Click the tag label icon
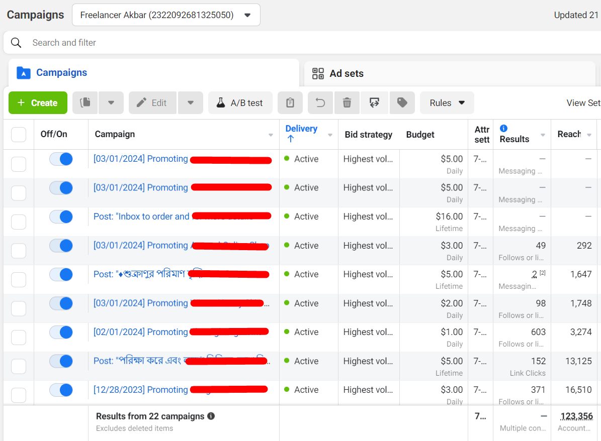Image resolution: width=601 pixels, height=441 pixels. coord(402,103)
